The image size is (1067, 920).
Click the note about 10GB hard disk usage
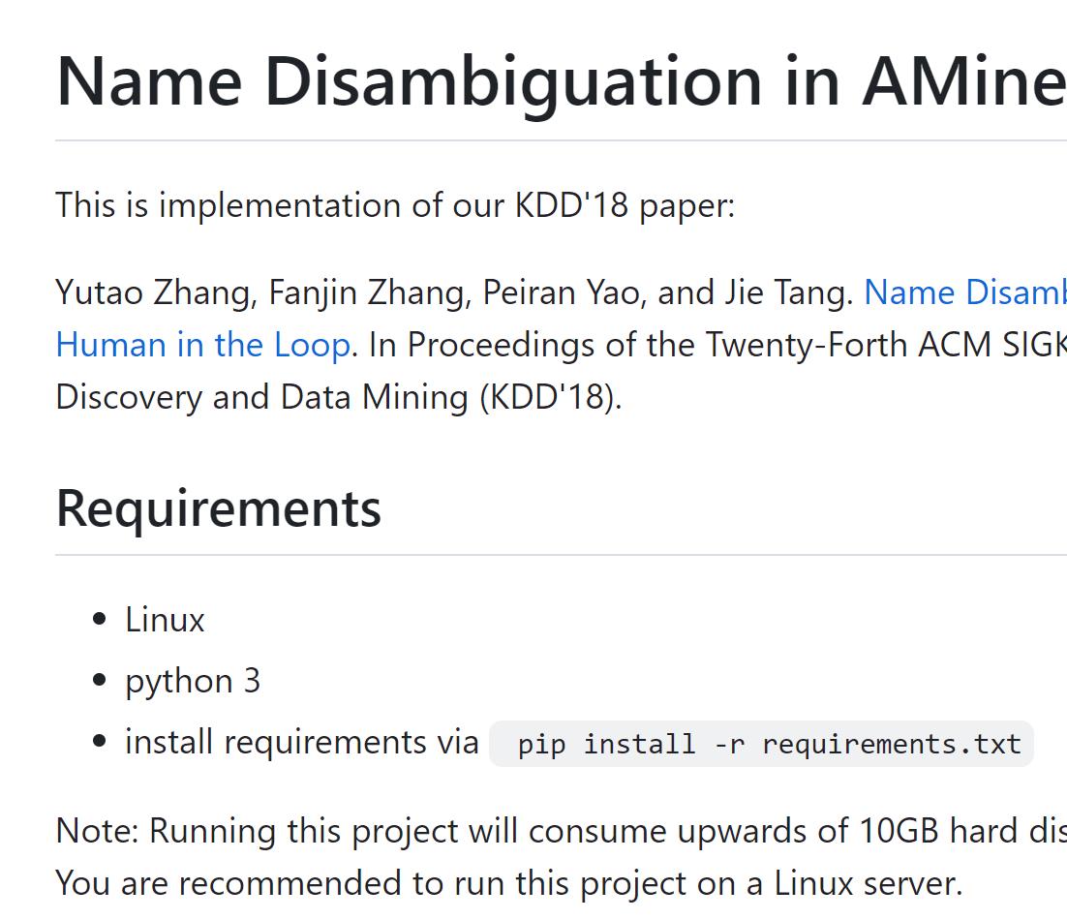533,830
